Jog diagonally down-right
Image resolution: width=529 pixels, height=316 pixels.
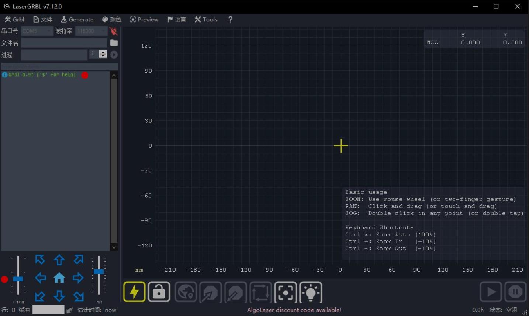[x=78, y=296]
